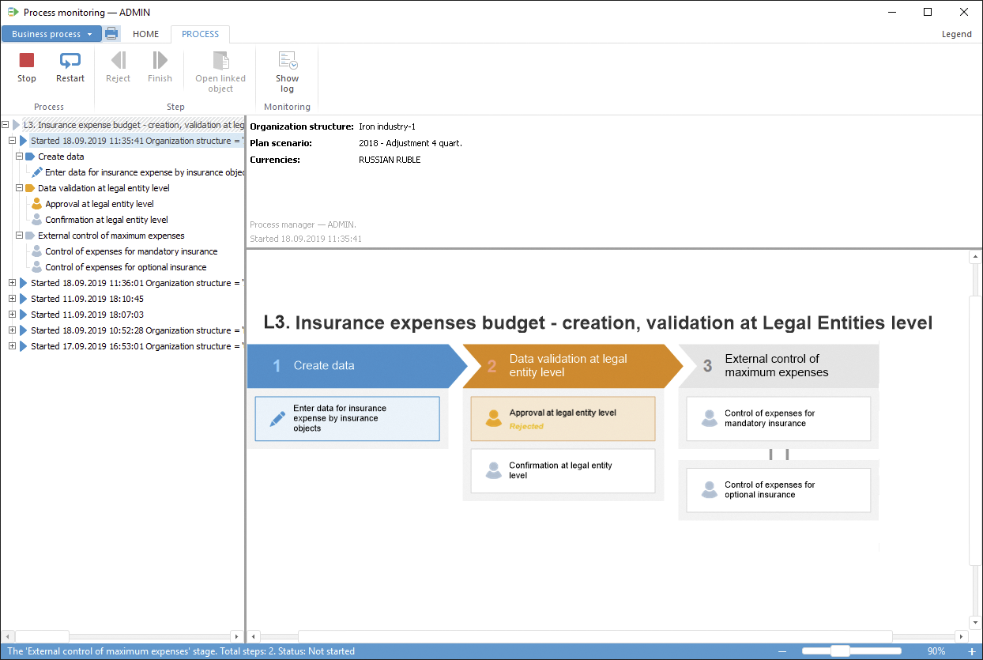The height and width of the screenshot is (660, 983).
Task: Select Confirmation at legal entity level tree item
Action: click(106, 220)
